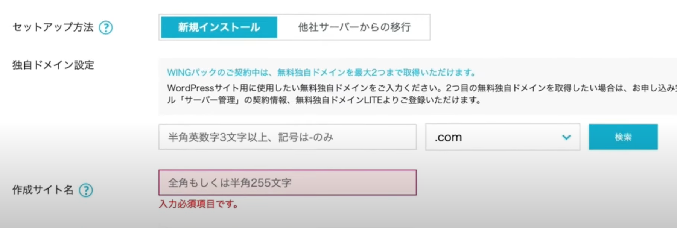
Task: Open the .com domain extension dropdown
Action: click(x=503, y=137)
